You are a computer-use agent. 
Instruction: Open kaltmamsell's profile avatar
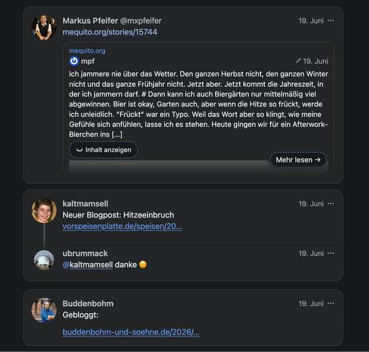click(44, 211)
